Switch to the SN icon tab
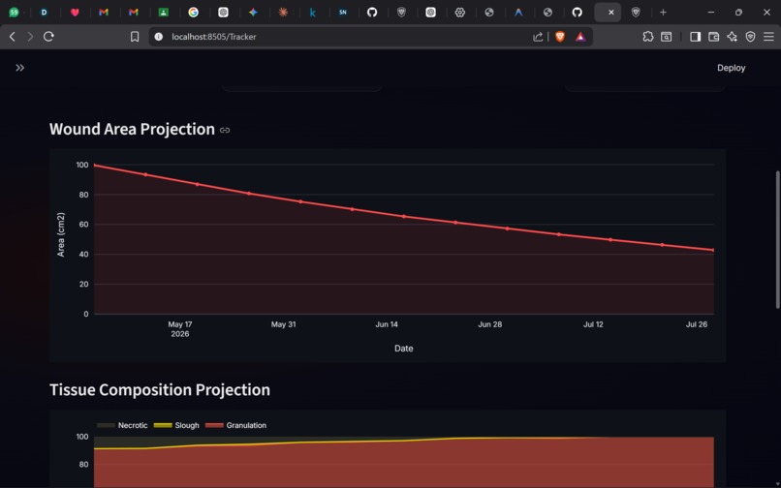 point(343,13)
